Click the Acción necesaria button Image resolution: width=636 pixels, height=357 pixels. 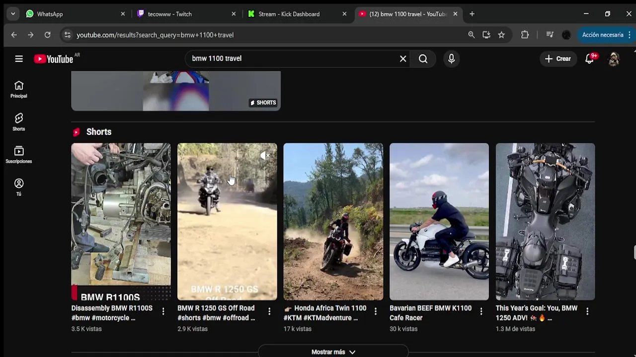point(606,35)
